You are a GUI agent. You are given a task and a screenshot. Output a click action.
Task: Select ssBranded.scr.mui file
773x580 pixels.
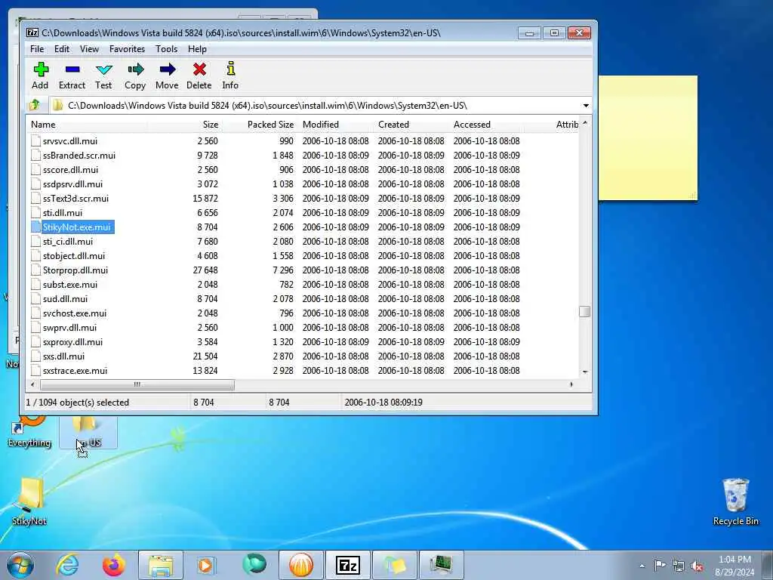point(79,156)
